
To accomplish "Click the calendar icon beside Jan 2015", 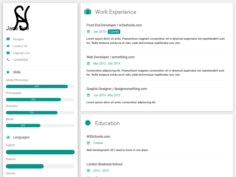I will click(88, 31).
